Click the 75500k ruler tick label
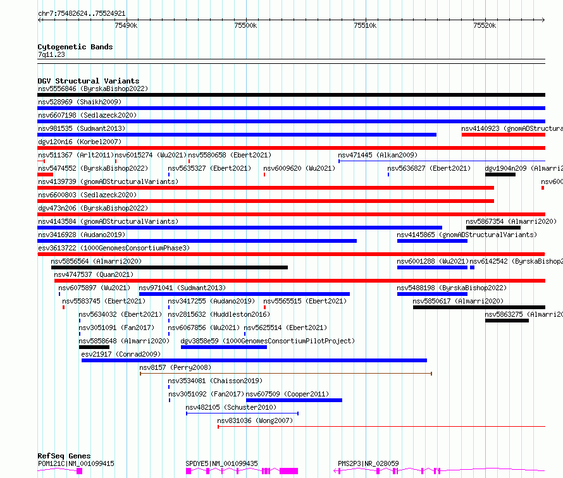This screenshot has height=478, width=563. (x=245, y=25)
